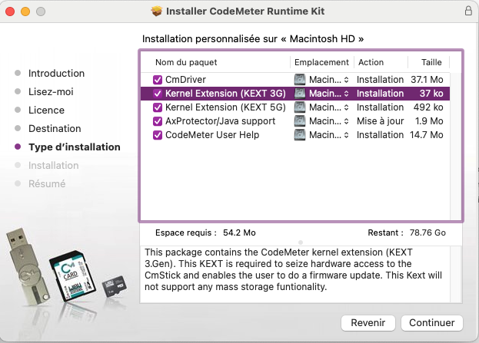The image size is (479, 343).
Task: Click the yellow minimize window button
Action: 25,12
